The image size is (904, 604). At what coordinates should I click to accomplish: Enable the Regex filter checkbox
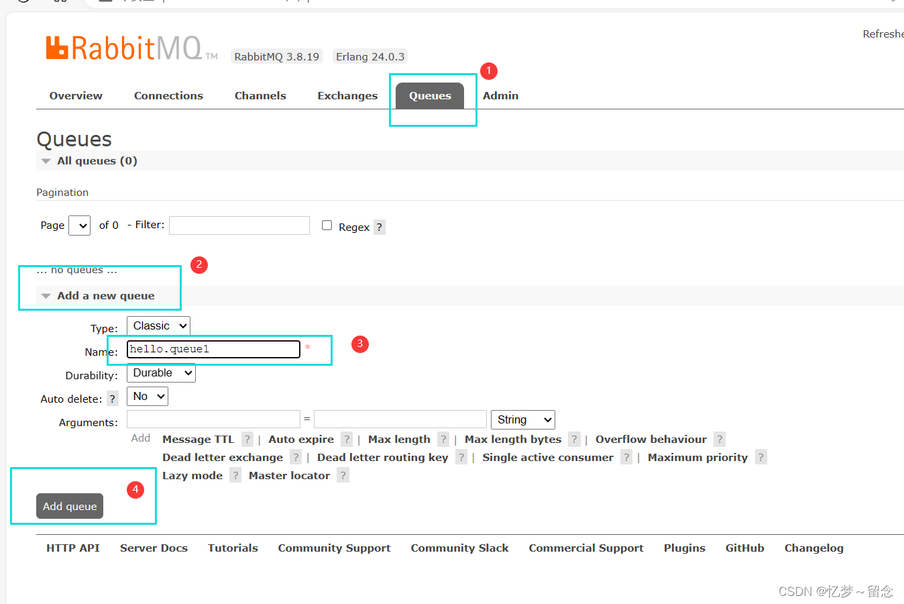pyautogui.click(x=327, y=225)
